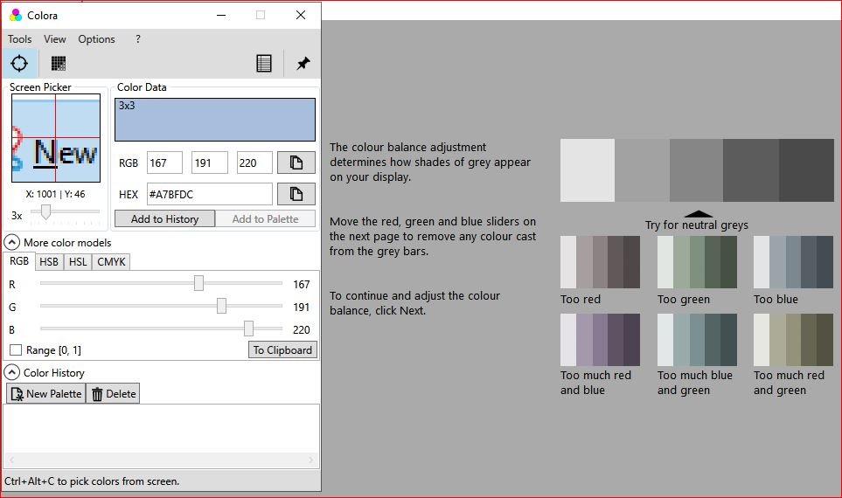Open the View menu
Image resolution: width=842 pixels, height=498 pixels.
(55, 39)
